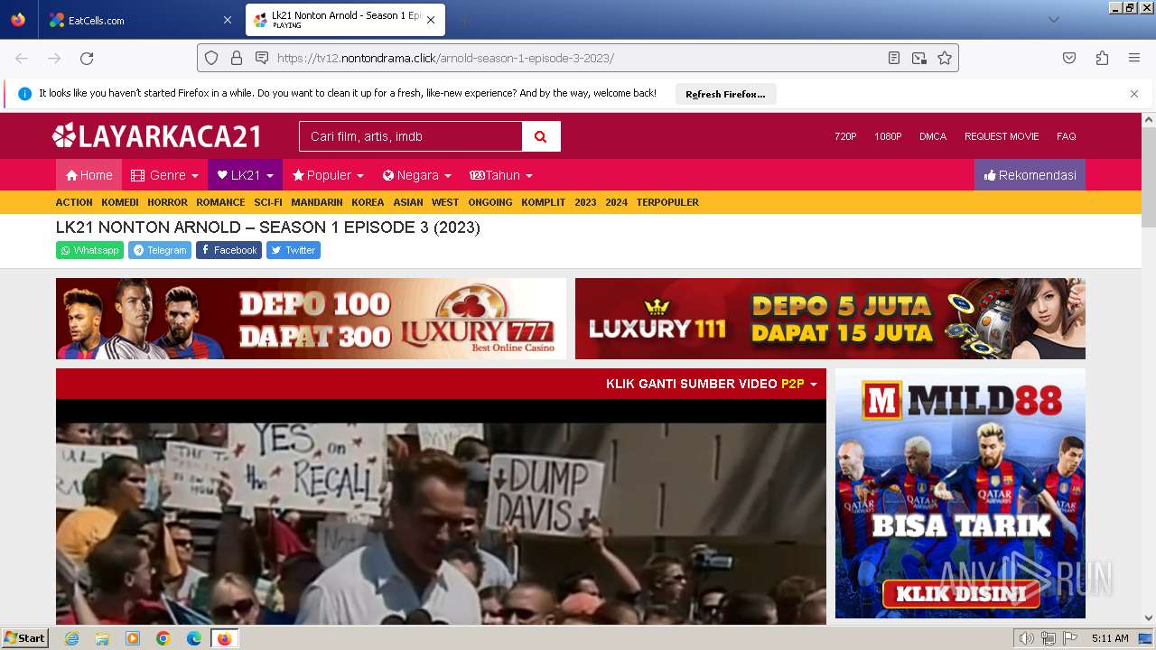Share via the Twitter button

pos(294,250)
